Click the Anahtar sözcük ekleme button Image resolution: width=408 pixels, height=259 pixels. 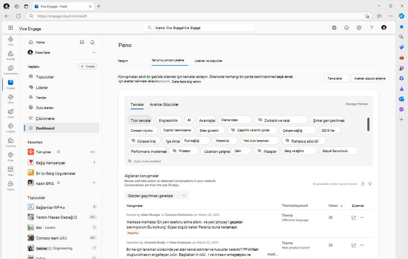click(x=365, y=78)
